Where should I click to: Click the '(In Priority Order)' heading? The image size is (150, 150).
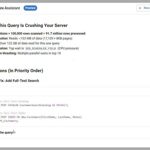(26, 71)
